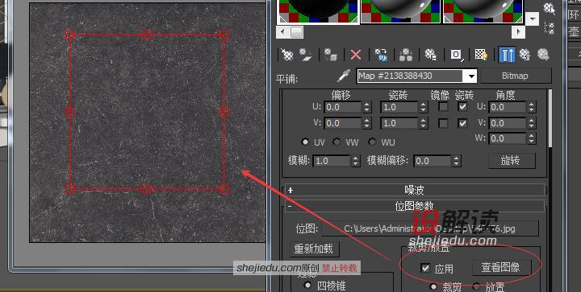Toggle Show Shaded Material in Viewport
Viewport: 581px width, 292px height.
click(481, 55)
